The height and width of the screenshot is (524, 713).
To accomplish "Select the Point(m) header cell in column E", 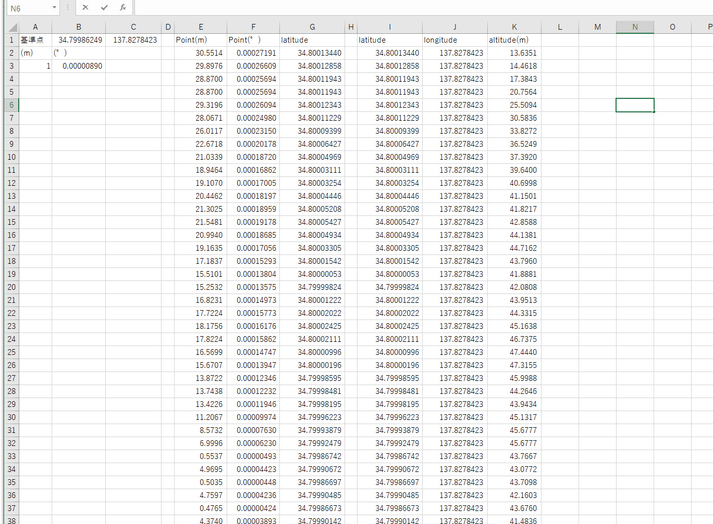I will pyautogui.click(x=200, y=40).
